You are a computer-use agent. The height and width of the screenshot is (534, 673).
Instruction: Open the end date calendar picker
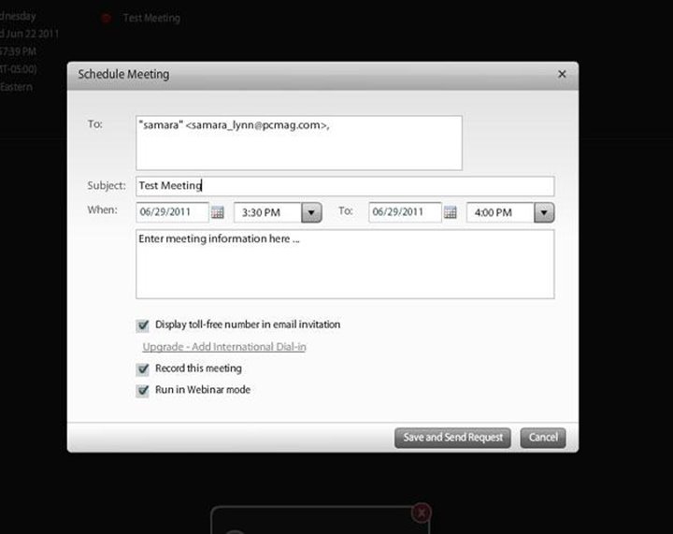tap(451, 212)
